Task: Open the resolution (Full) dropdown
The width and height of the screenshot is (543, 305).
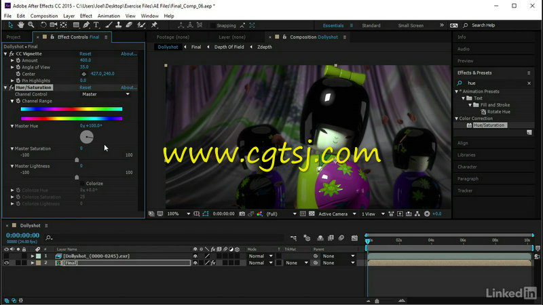Action: click(x=281, y=214)
